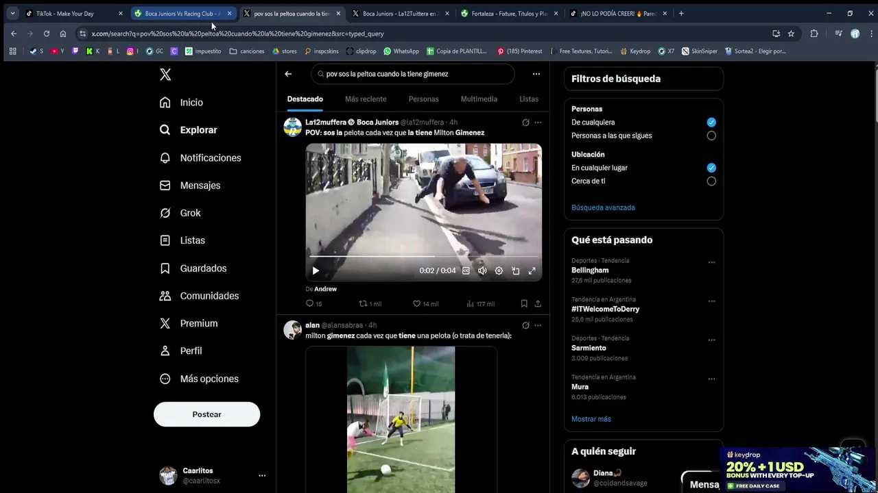Select the Destacado tab
Image resolution: width=878 pixels, height=493 pixels.
(305, 99)
